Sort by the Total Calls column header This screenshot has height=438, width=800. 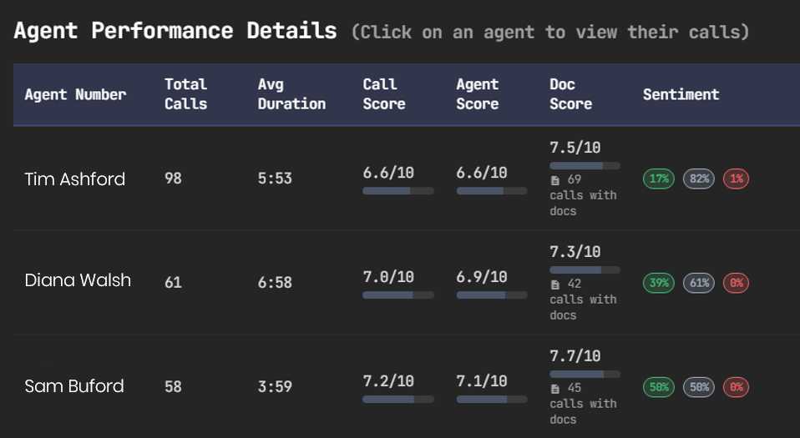(x=185, y=94)
